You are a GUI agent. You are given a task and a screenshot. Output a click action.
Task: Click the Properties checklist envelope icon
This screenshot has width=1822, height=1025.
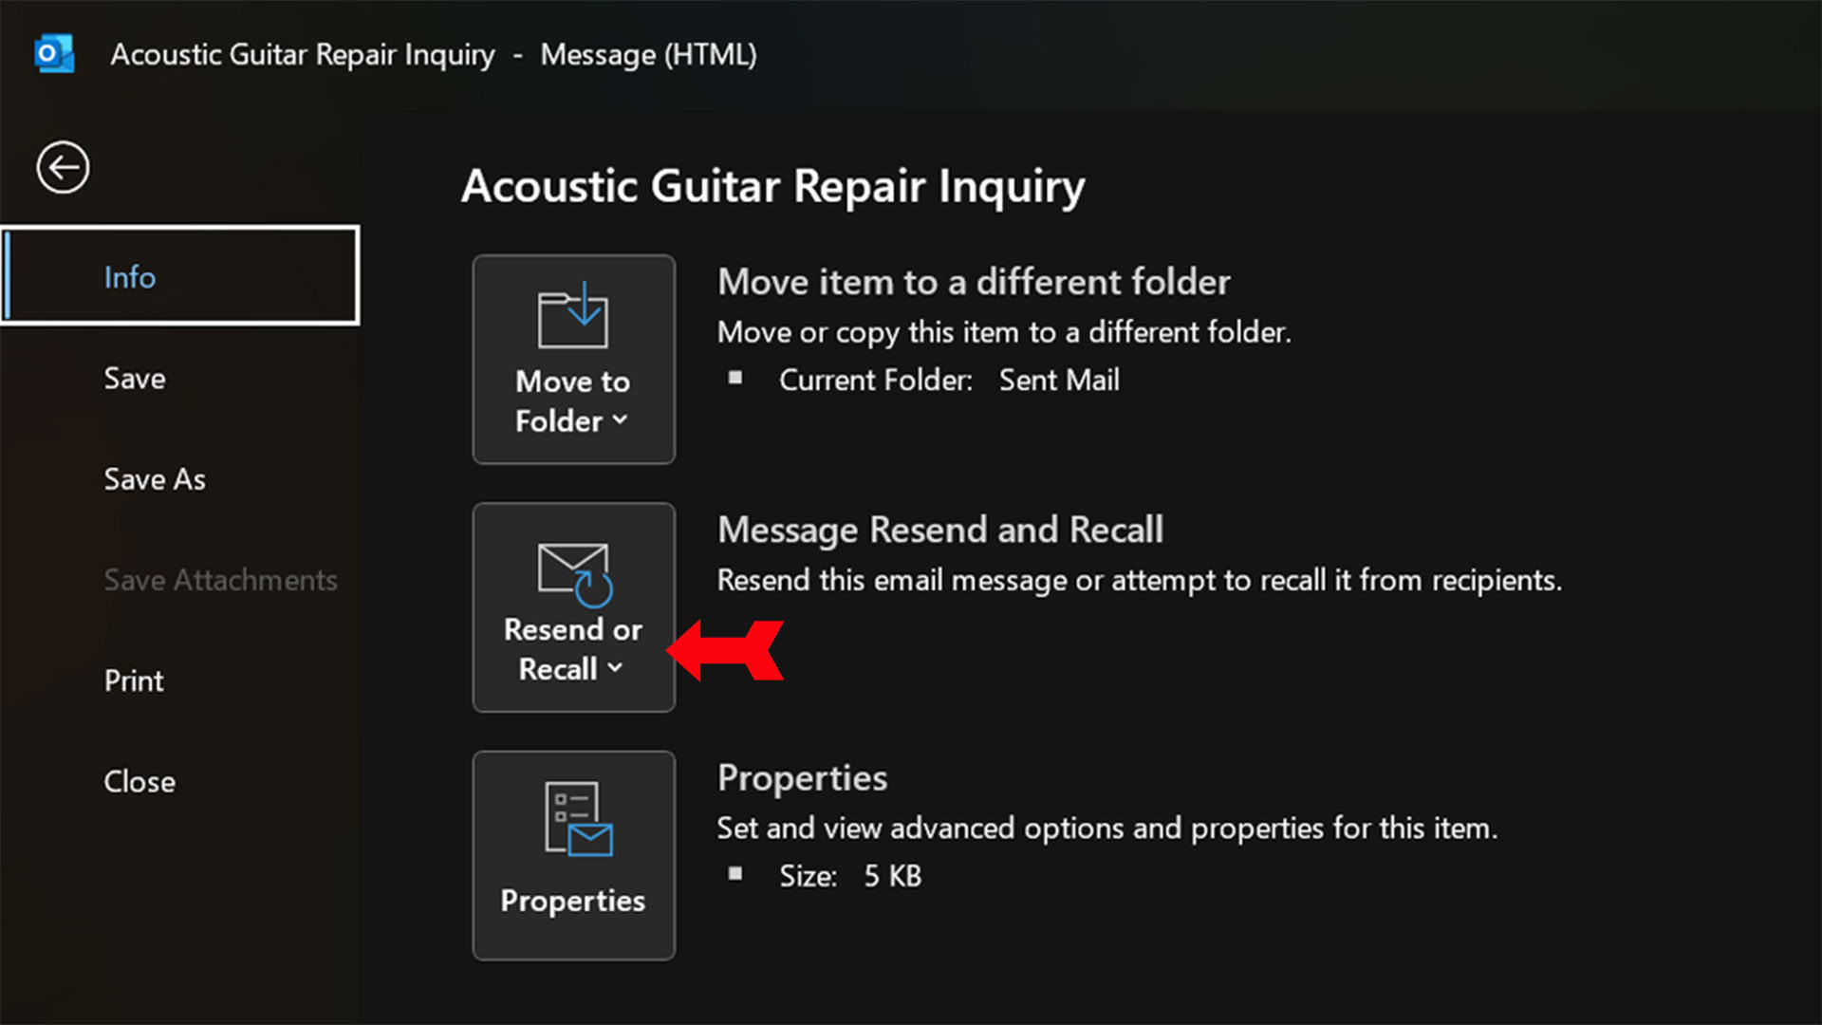pyautogui.click(x=577, y=818)
